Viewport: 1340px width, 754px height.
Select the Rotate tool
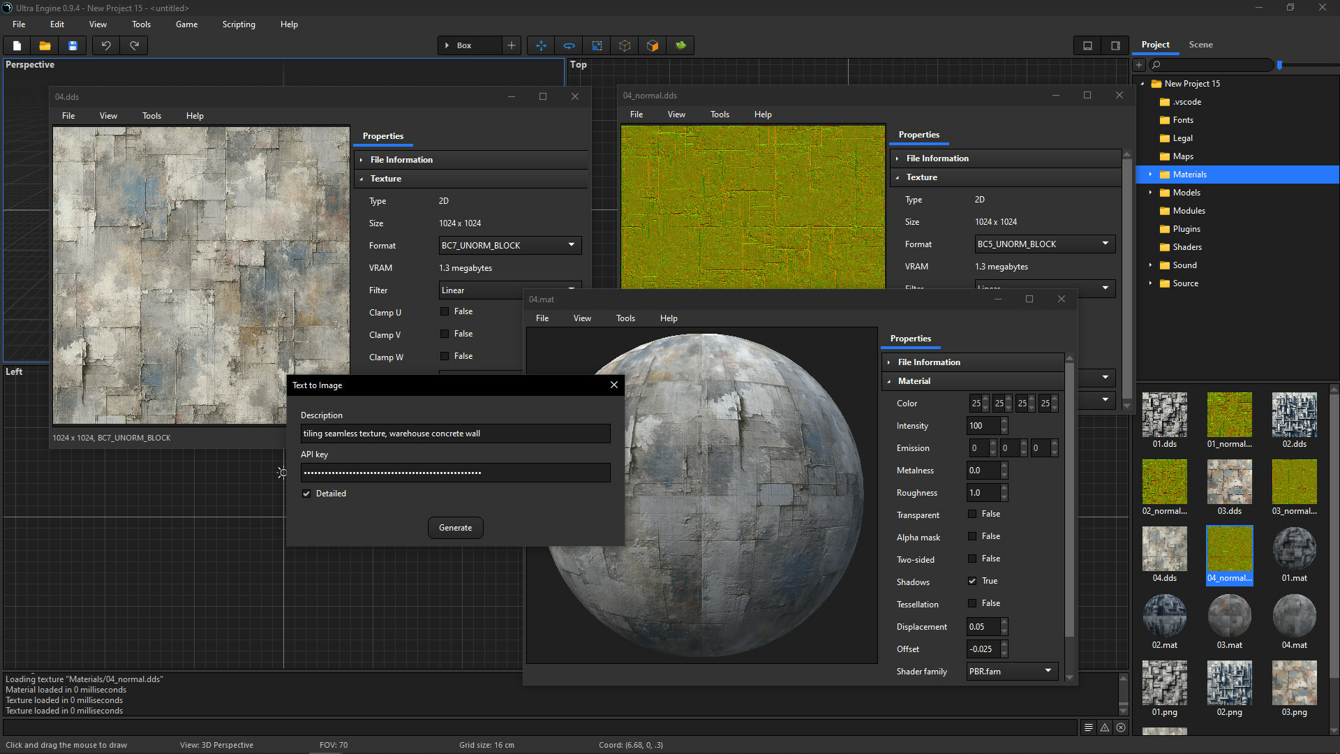tap(569, 45)
